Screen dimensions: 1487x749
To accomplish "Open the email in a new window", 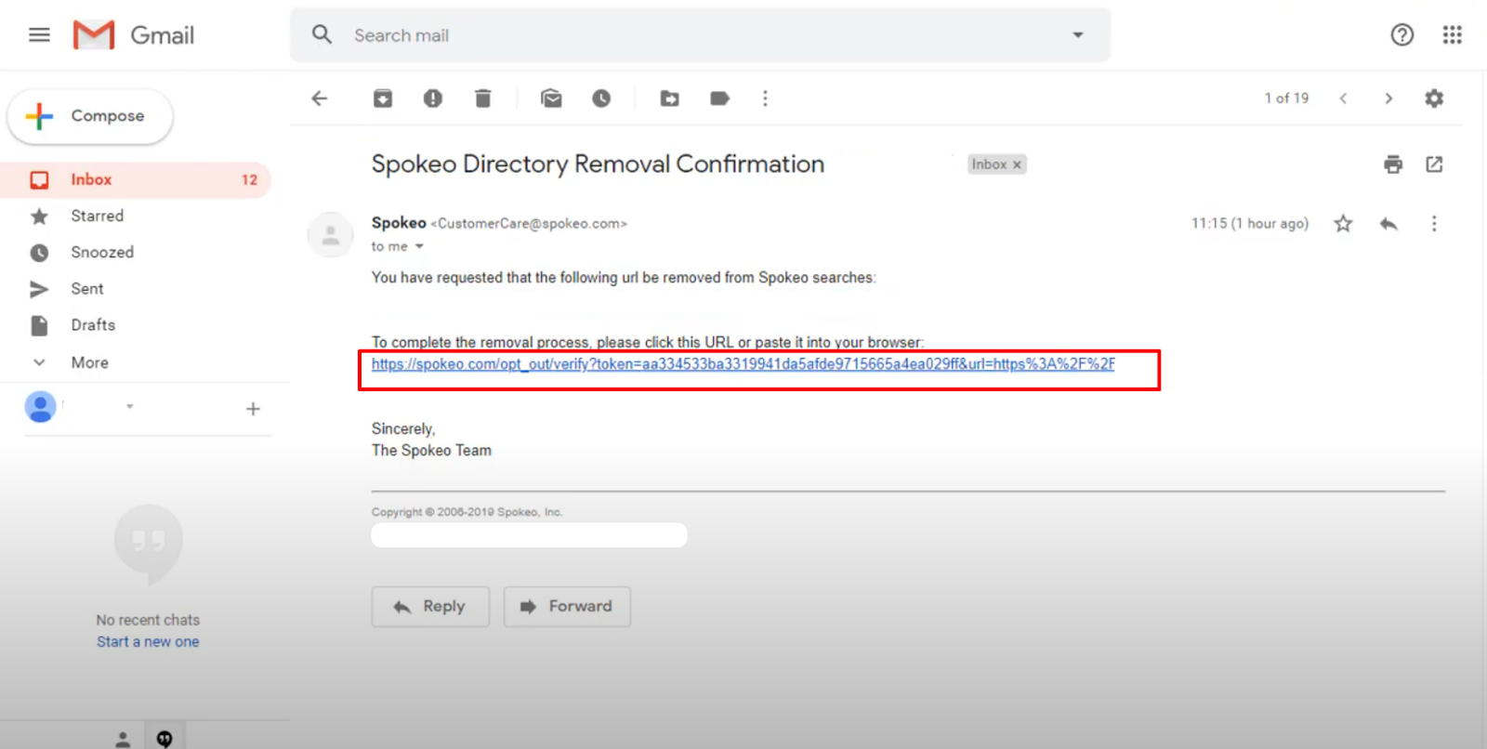I will click(1434, 164).
